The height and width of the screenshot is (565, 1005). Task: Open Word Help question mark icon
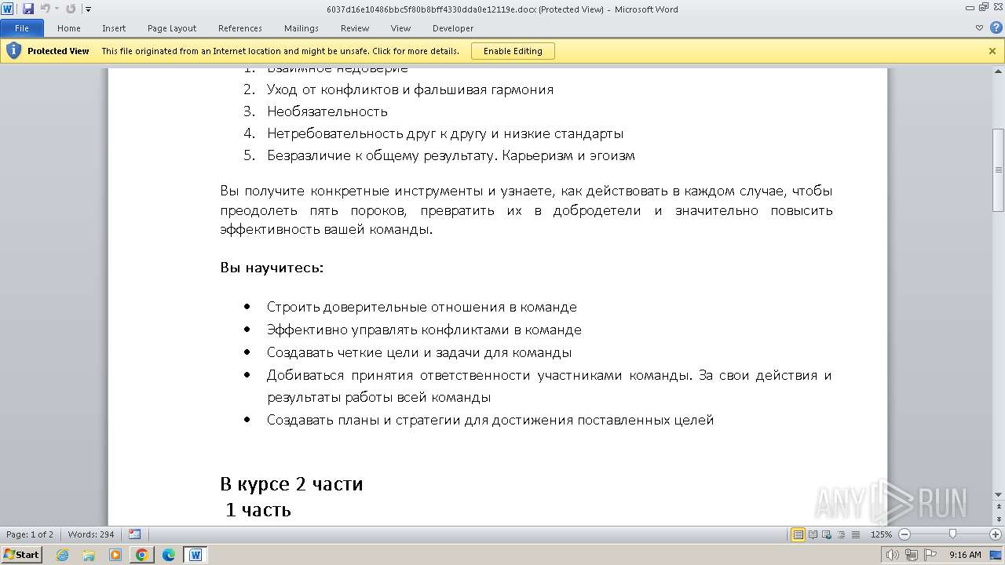[x=995, y=28]
